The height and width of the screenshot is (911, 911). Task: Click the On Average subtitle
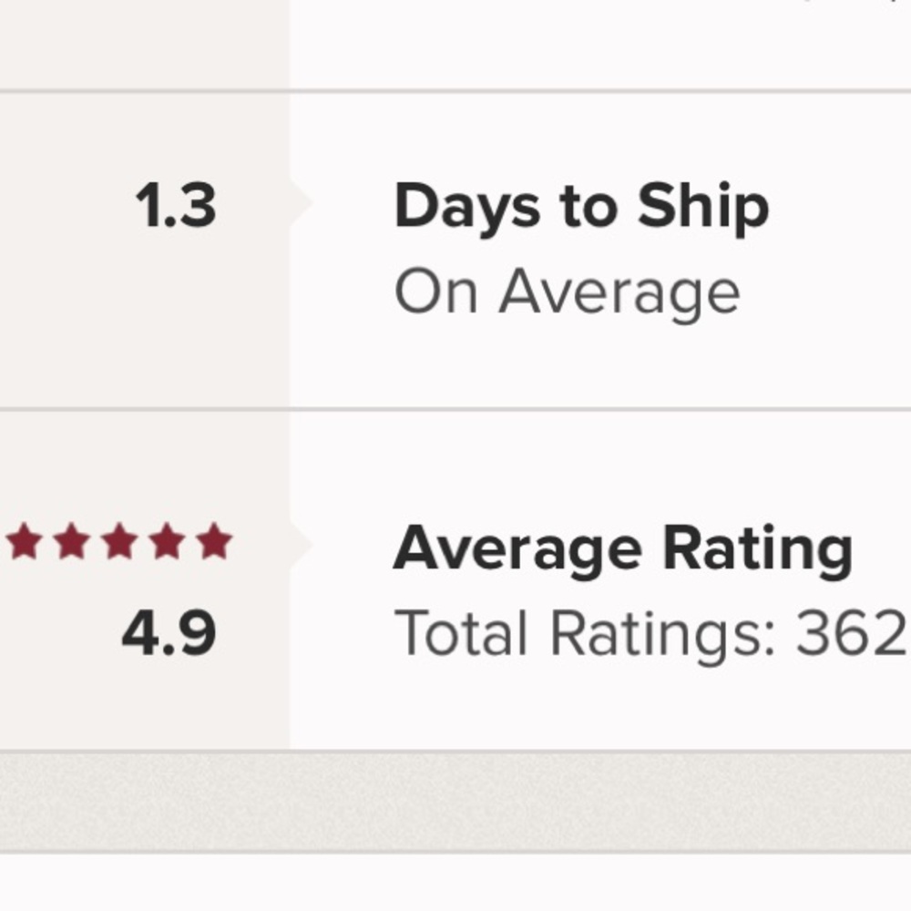click(x=567, y=293)
